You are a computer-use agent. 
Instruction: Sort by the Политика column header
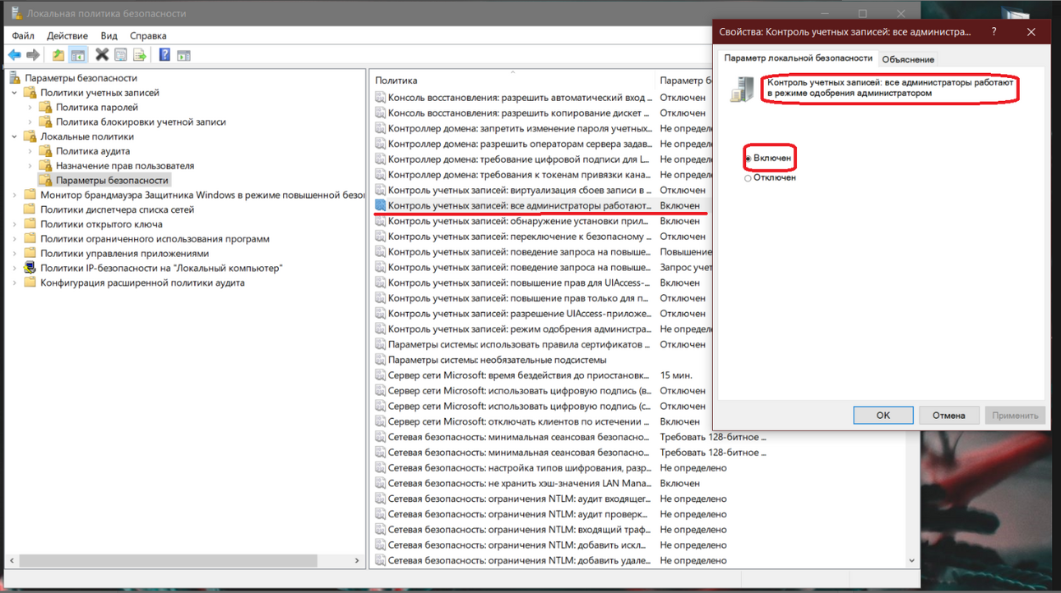512,80
